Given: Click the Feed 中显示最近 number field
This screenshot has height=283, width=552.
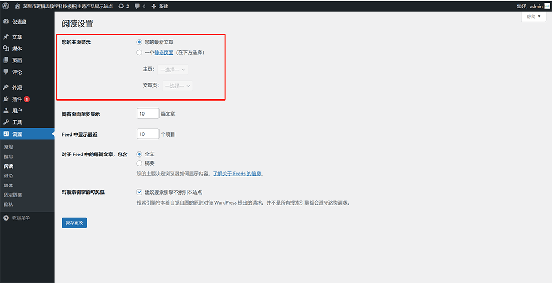Looking at the screenshot, I should point(148,134).
